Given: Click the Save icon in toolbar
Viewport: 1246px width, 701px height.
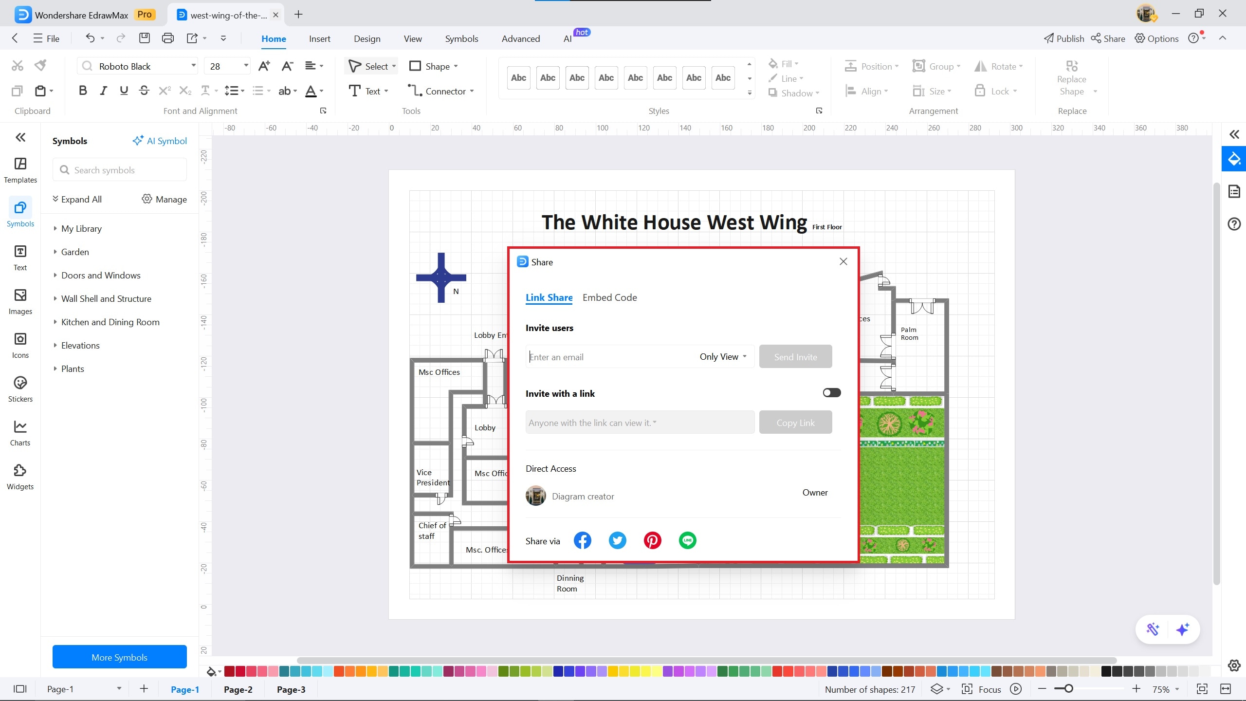Looking at the screenshot, I should [x=144, y=38].
